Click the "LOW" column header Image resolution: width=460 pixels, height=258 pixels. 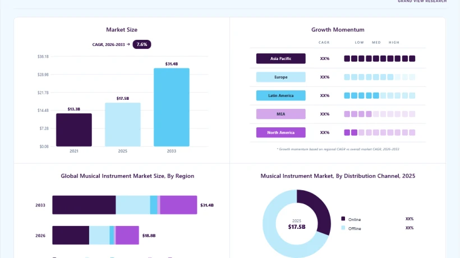[360, 43]
